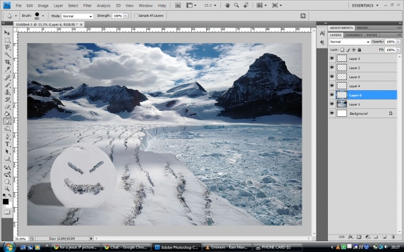Toggle visibility of the Background layer

(332, 113)
